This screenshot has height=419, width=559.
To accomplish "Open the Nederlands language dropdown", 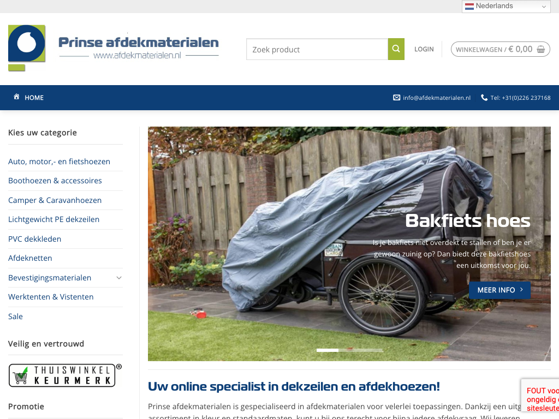I will (506, 7).
